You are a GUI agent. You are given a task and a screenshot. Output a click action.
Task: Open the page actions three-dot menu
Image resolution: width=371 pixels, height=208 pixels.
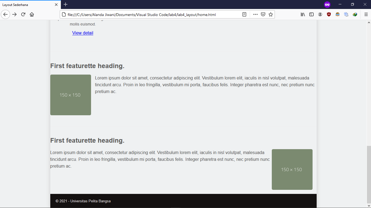[x=255, y=15]
